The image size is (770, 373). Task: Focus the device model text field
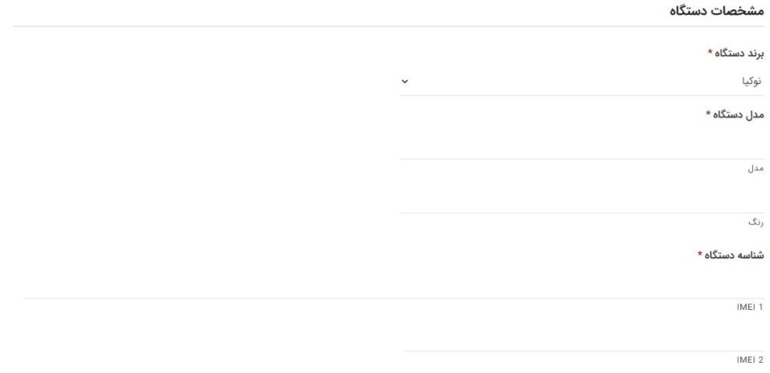[x=581, y=146]
